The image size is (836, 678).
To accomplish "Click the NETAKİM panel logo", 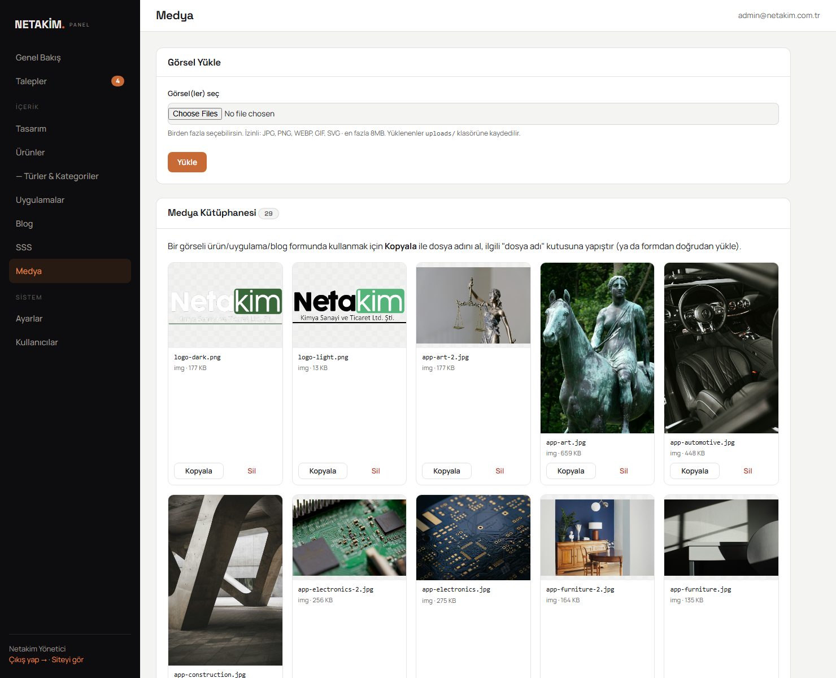I will coord(52,24).
